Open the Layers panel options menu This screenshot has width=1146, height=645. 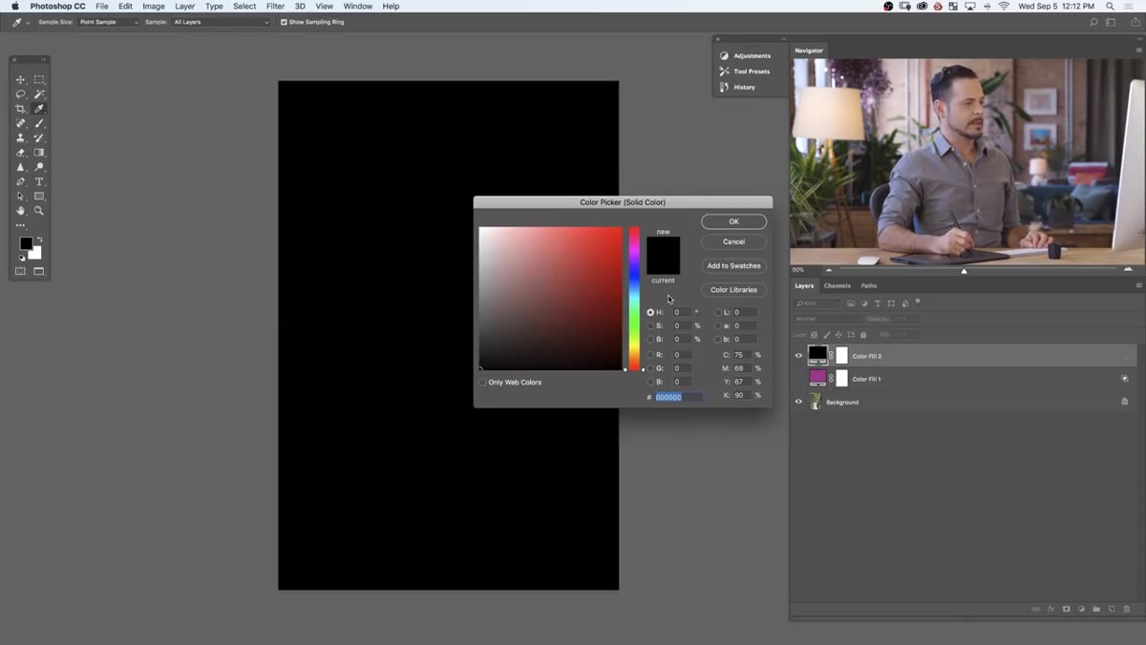[x=1138, y=285]
